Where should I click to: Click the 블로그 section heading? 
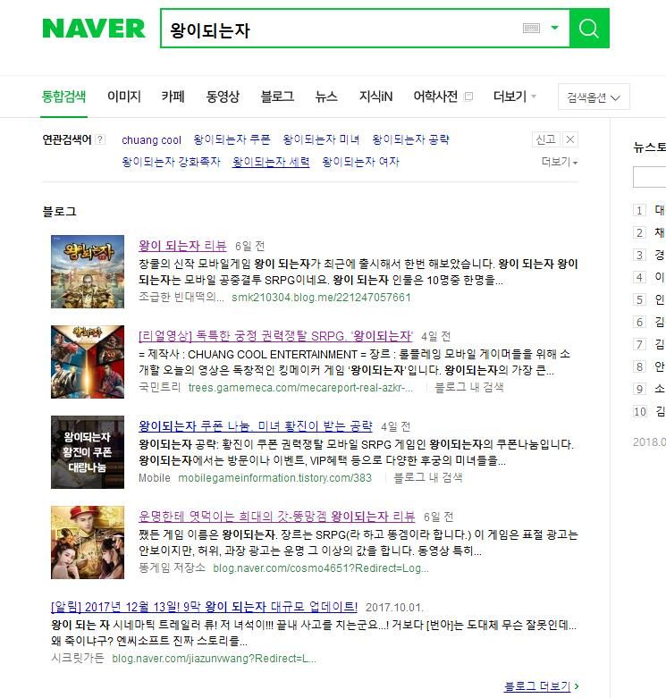coord(59,212)
